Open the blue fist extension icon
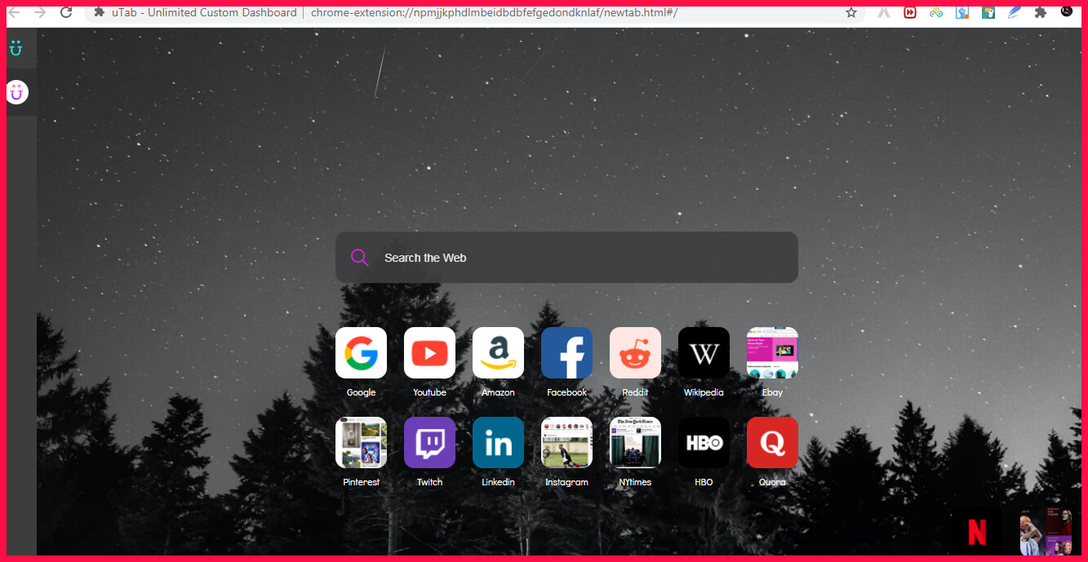Screen dimensions: 1088x562 962,12
